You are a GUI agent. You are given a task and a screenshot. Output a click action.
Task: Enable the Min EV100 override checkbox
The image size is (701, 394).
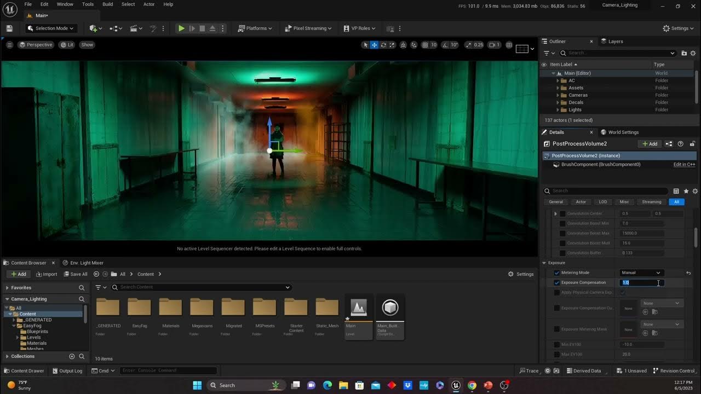(557, 345)
